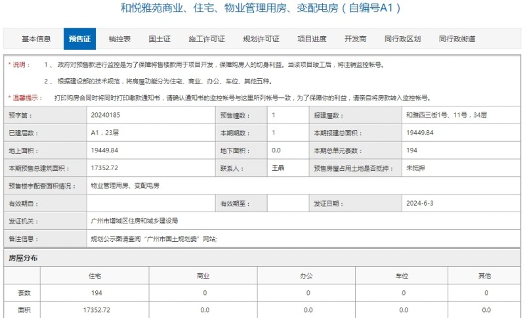525x318 pixels.
Task: Click the 本期期数 field label
Action: point(235,133)
